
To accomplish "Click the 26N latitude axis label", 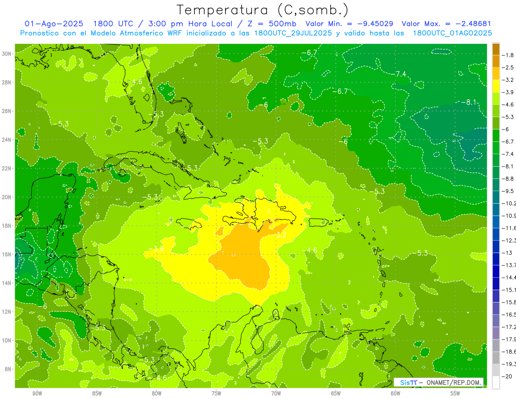I will click(7, 111).
